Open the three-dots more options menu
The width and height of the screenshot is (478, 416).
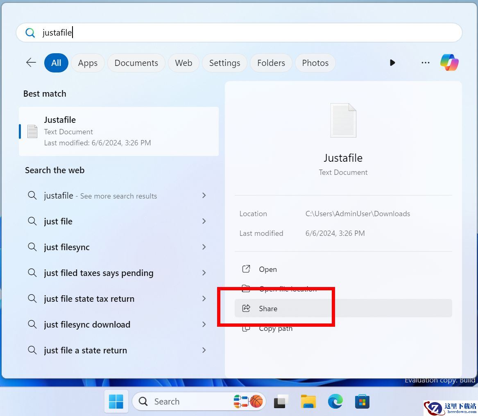click(425, 63)
